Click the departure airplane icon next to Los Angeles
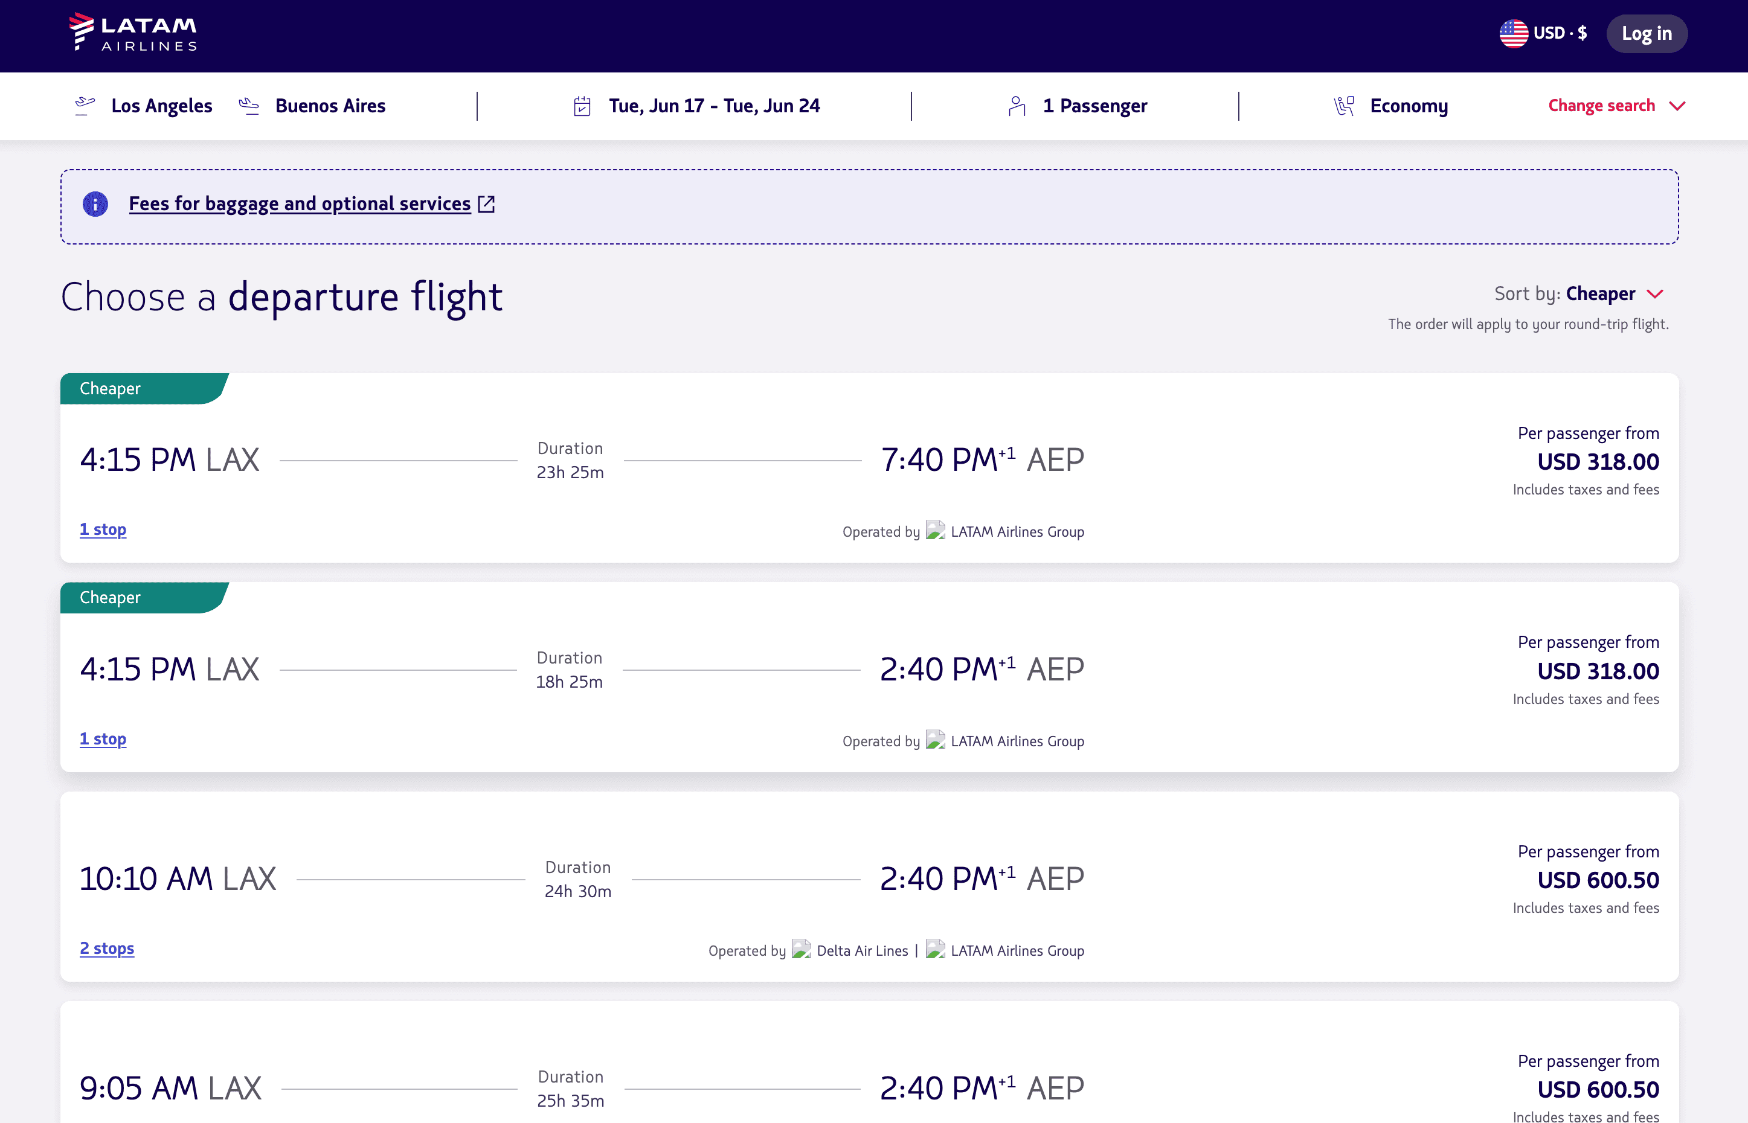Screen dimensions: 1748x1123 click(x=85, y=106)
